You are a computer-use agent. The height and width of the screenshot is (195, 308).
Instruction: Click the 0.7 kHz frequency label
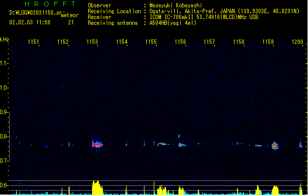click(4, 161)
